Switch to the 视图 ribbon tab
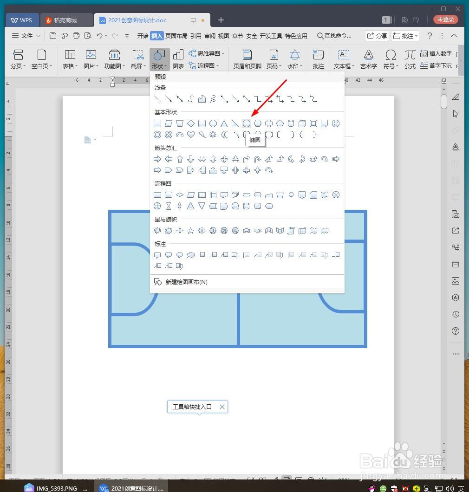This screenshot has height=492, width=469. [223, 36]
